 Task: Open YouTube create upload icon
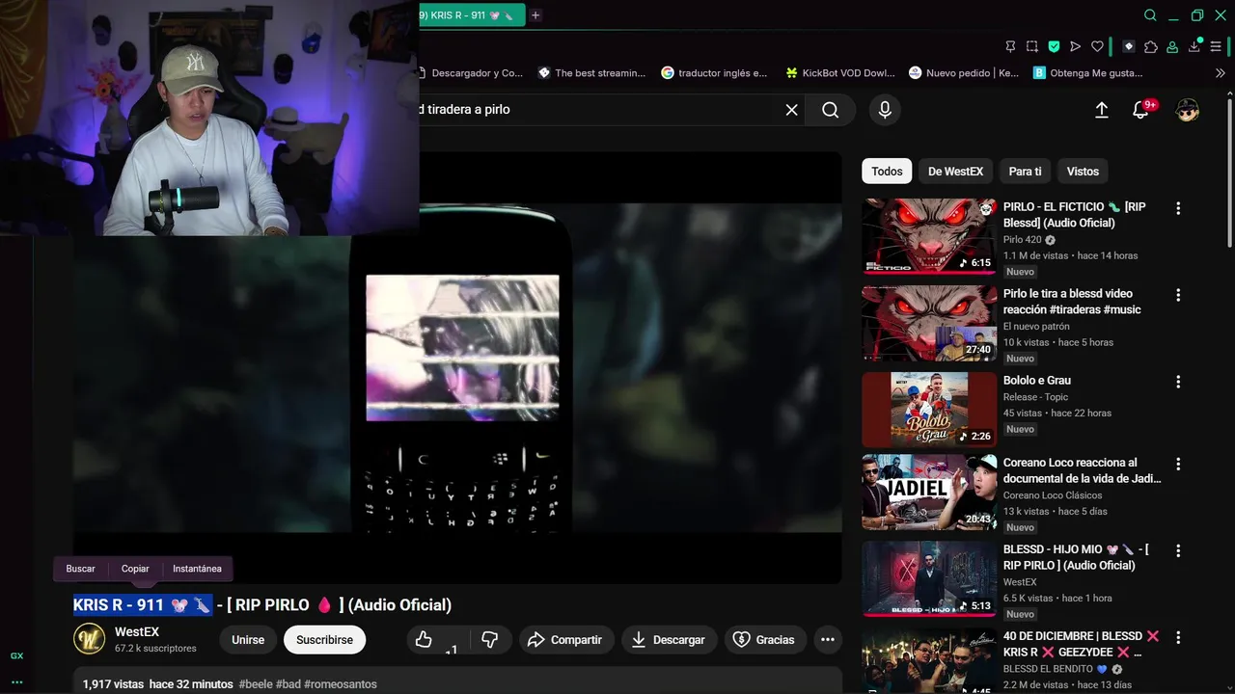[1102, 110]
